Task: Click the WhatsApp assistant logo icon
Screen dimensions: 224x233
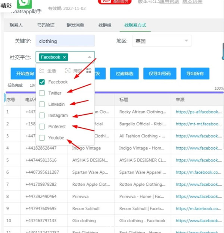Action: click(24, 3)
